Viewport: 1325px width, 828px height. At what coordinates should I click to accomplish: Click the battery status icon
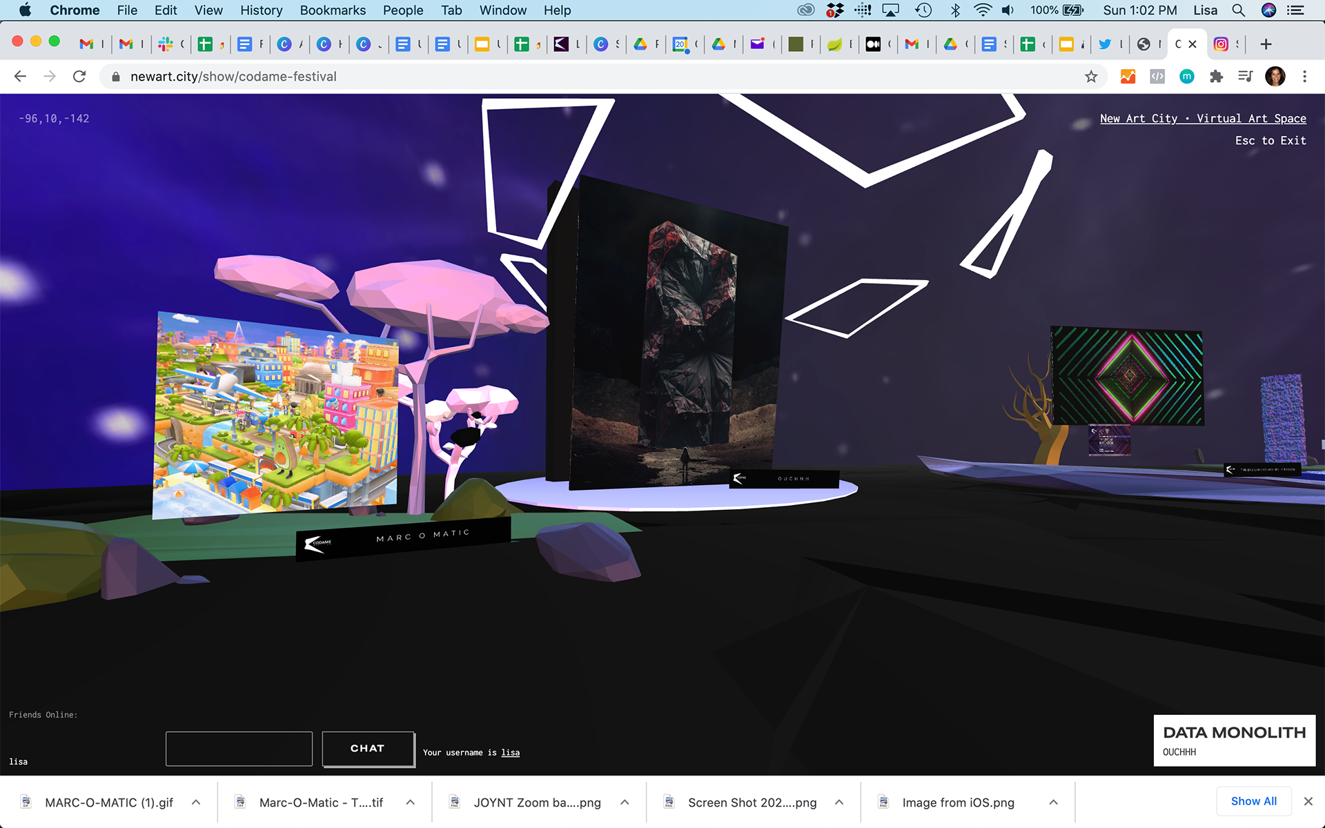(x=1073, y=10)
